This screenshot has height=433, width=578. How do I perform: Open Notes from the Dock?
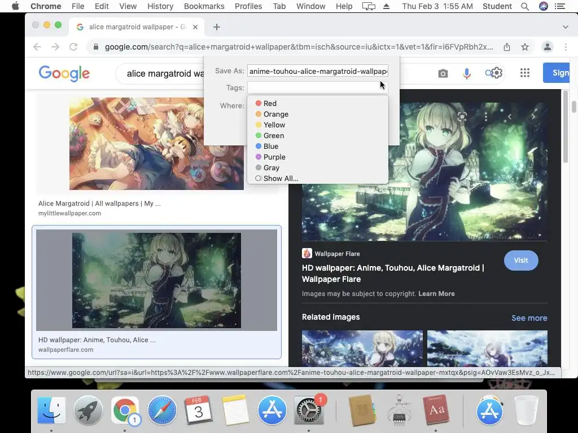[235, 410]
